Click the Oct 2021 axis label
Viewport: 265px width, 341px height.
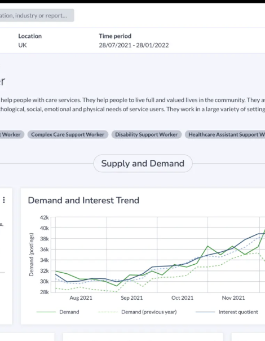coord(182,298)
